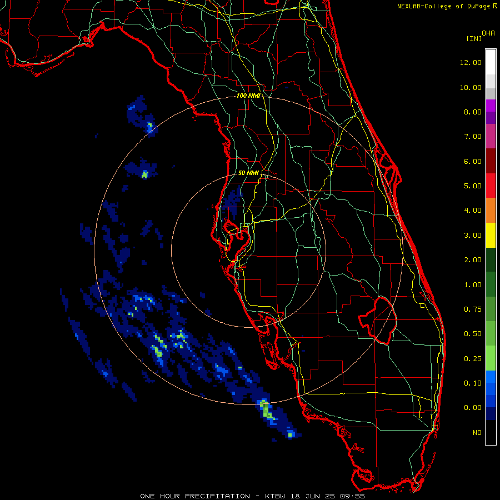Screen dimensions: 500x500
Task: Click the OHA product label
Action: point(488,33)
